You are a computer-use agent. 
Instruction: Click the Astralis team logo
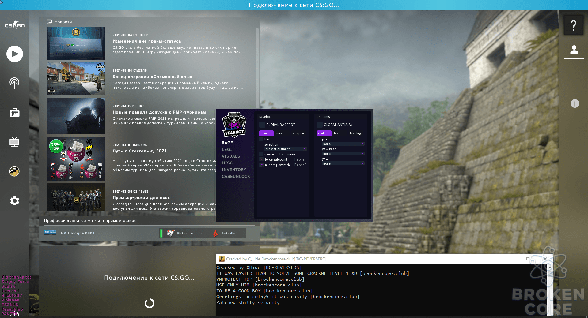coord(215,233)
